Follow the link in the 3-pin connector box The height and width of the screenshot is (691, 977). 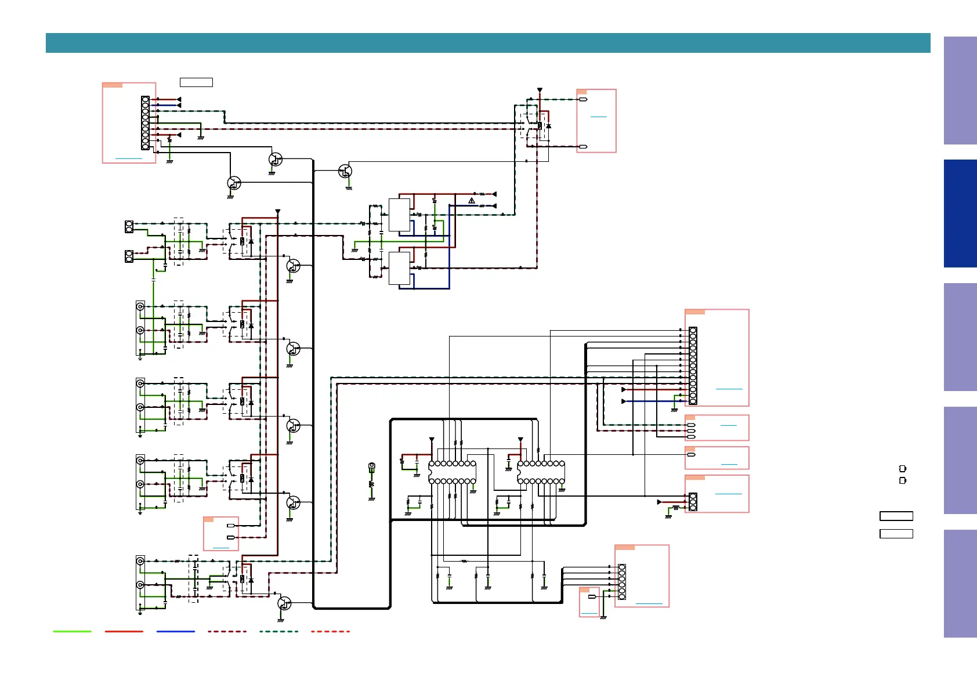(x=729, y=494)
